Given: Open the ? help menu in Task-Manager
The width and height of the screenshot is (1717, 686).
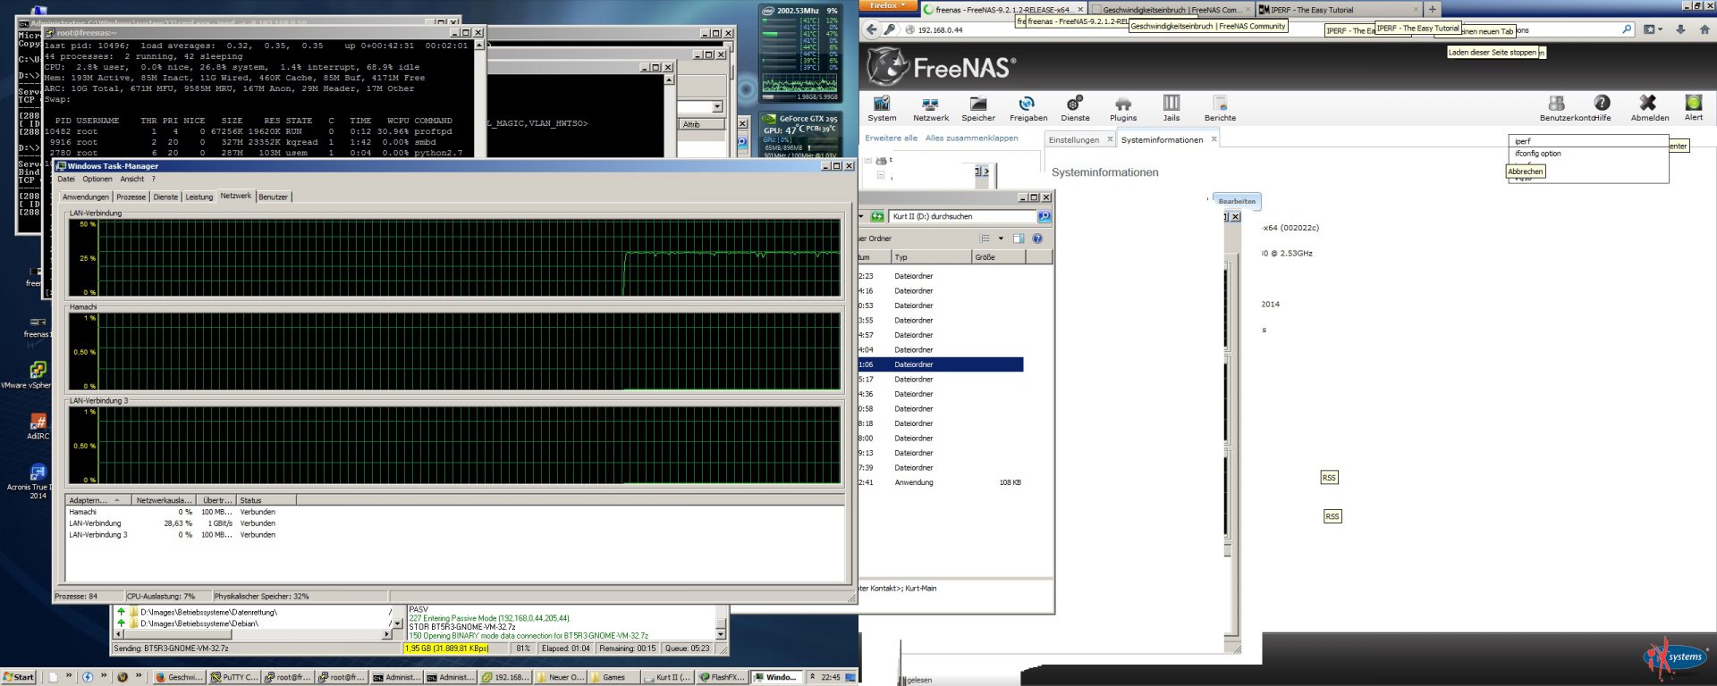Looking at the screenshot, I should pyautogui.click(x=154, y=180).
